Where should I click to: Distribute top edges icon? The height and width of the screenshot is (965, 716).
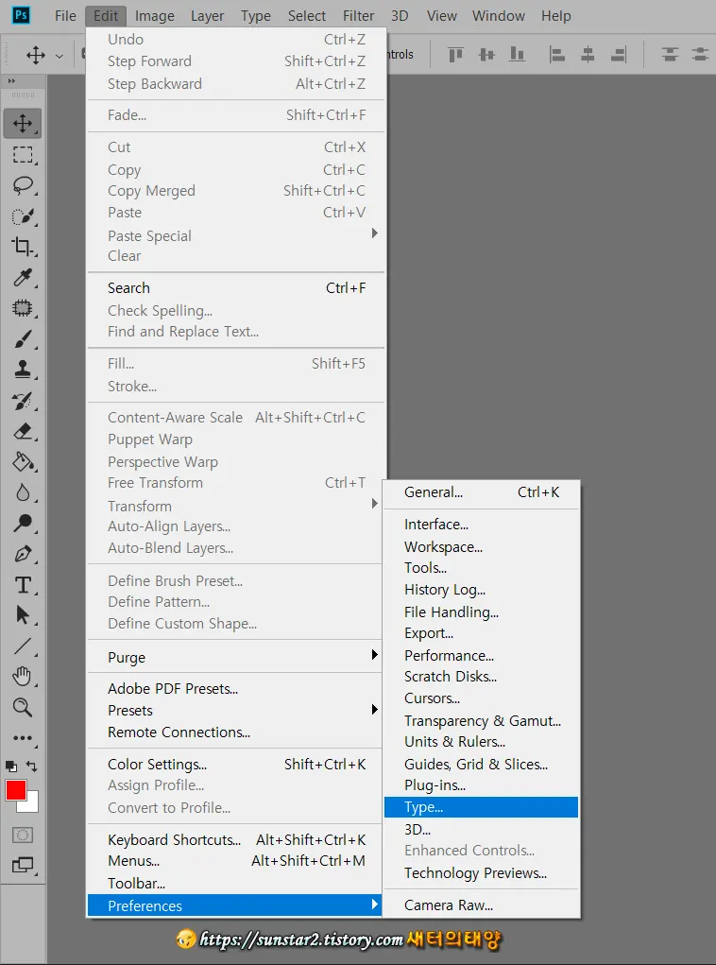[670, 55]
